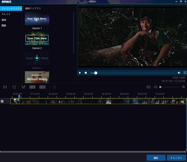Screen dimensions: 187x162
Task: Pick the Wilson Wang credit template
Action: (x=37, y=77)
